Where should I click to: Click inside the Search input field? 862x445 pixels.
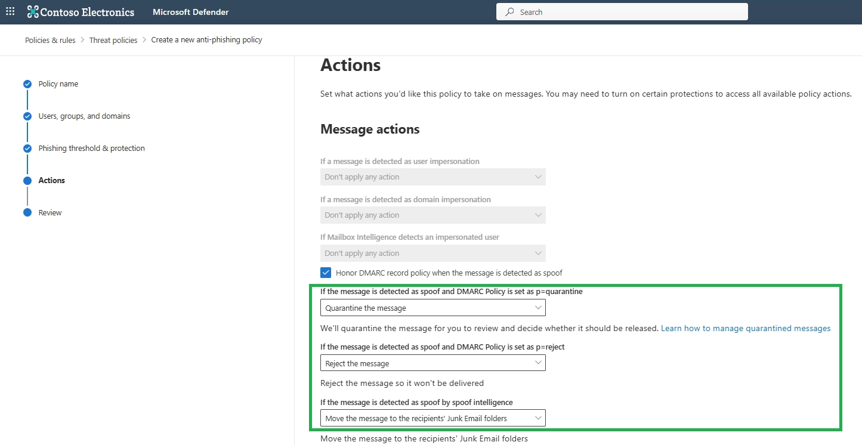pos(597,11)
